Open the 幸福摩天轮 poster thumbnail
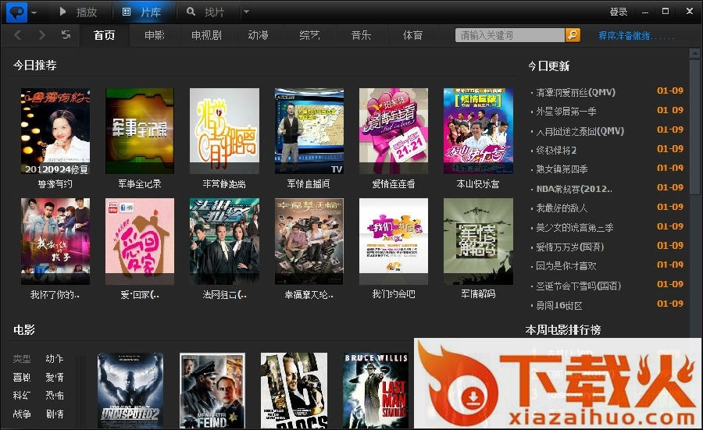The height and width of the screenshot is (430, 703). 309,241
